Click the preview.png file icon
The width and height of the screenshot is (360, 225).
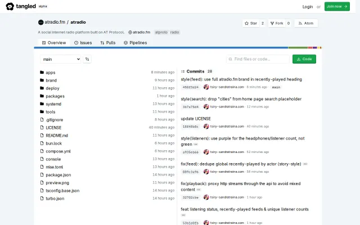coord(42,182)
